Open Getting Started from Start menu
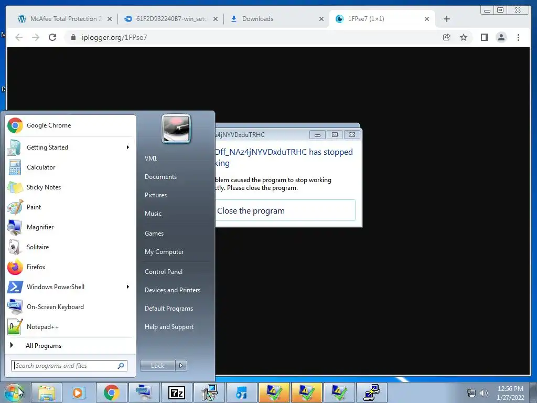Viewport: 537px width, 403px height. pyautogui.click(x=70, y=147)
